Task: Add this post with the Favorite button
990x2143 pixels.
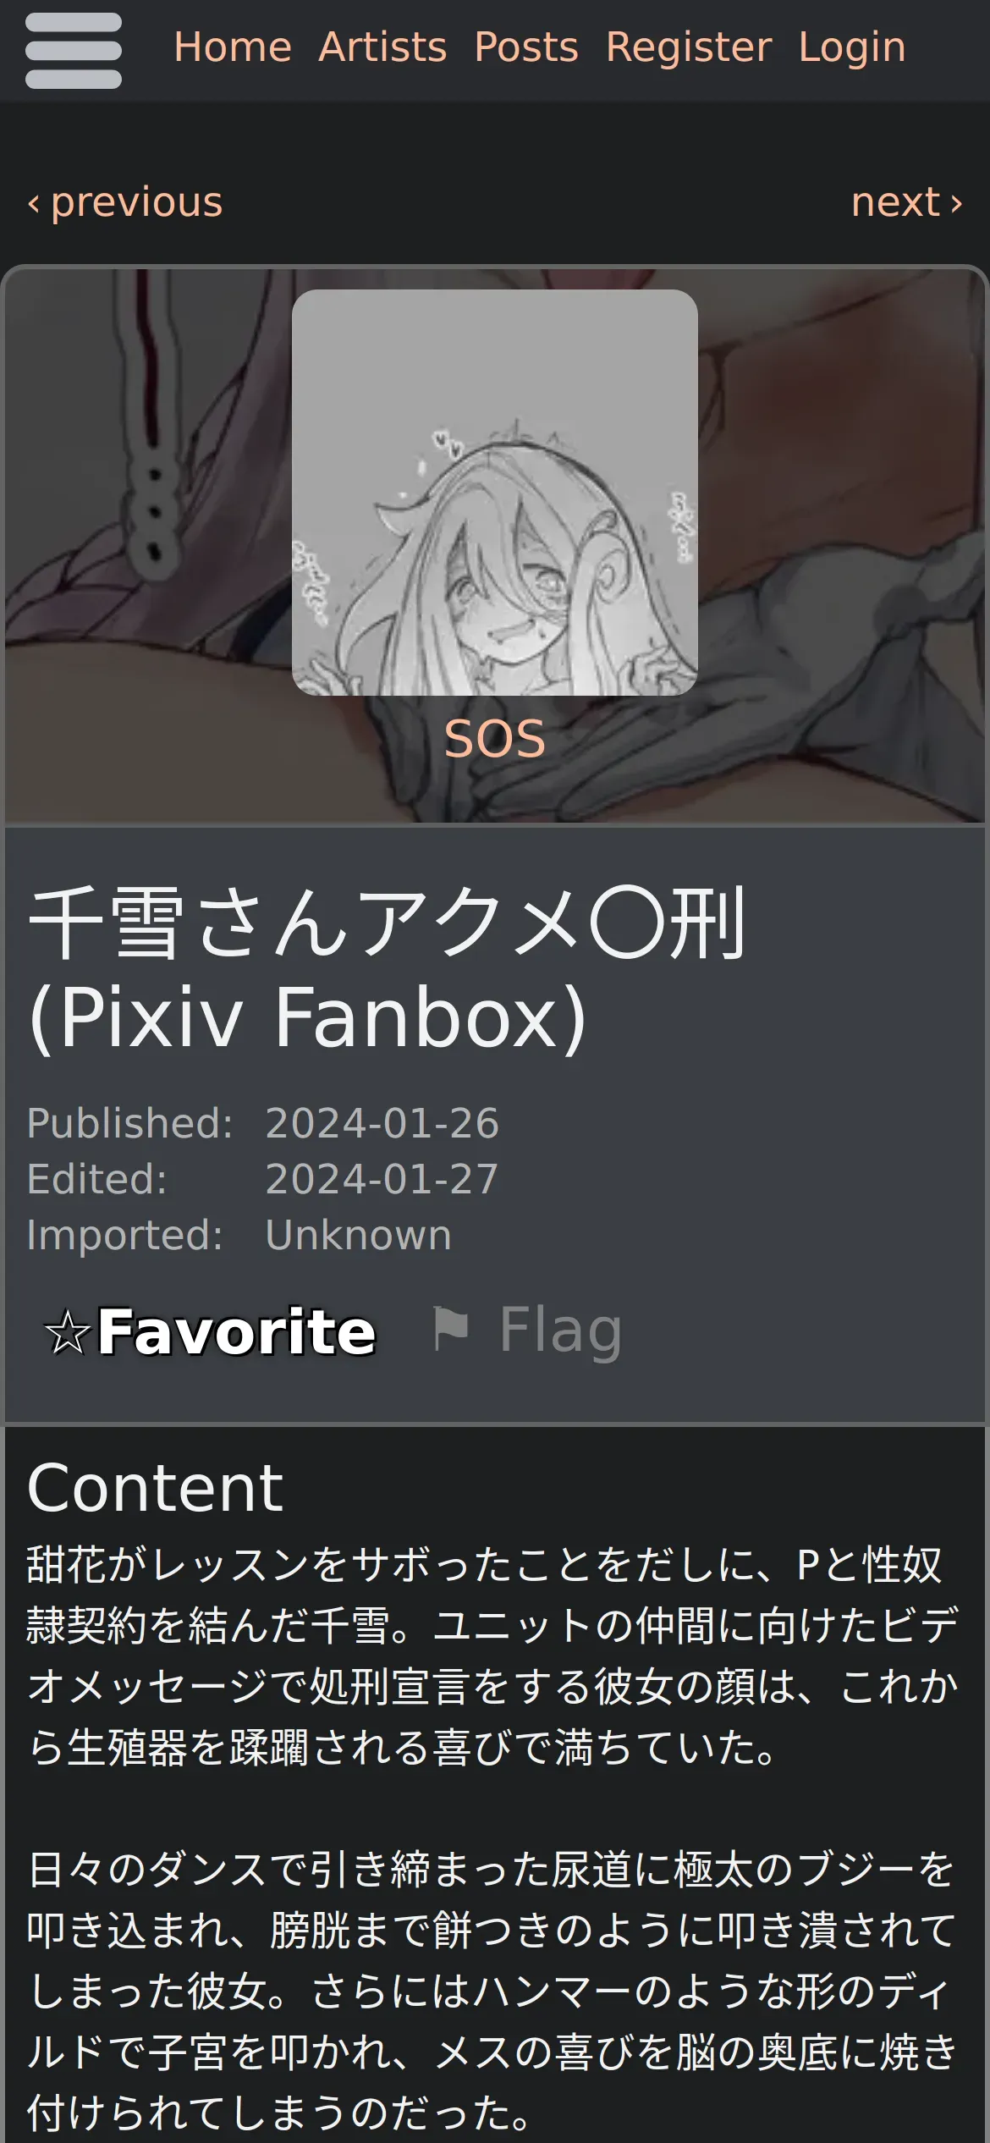Action: pos(210,1332)
